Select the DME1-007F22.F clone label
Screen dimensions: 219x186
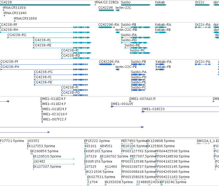click(54, 119)
